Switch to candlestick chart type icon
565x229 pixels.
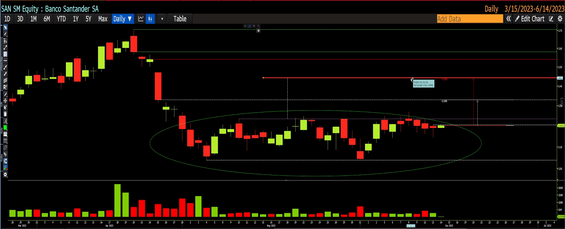point(150,19)
